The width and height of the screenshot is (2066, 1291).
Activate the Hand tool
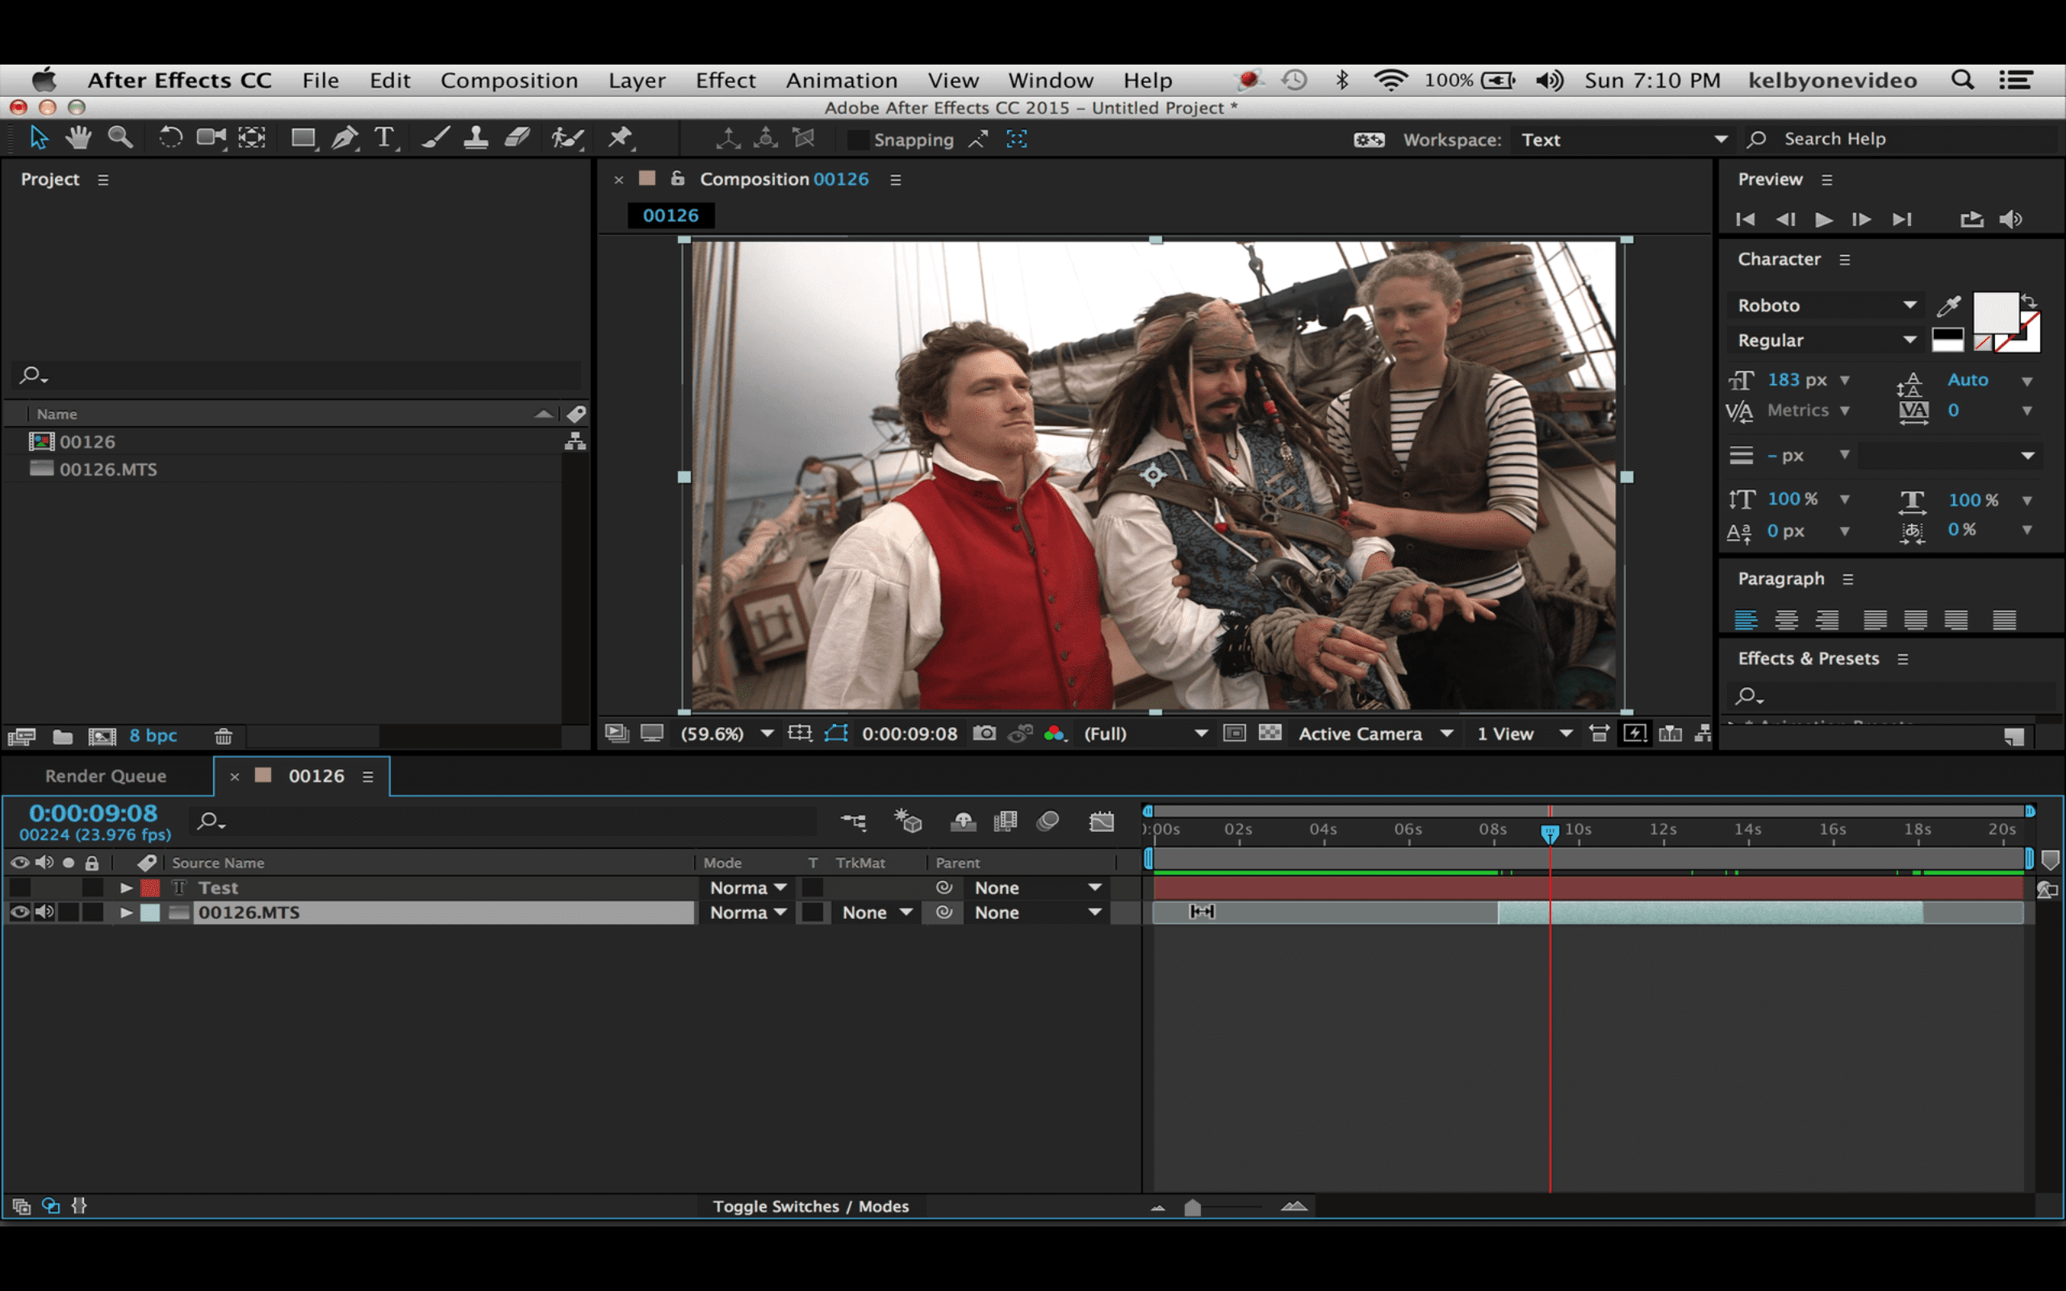tap(77, 137)
